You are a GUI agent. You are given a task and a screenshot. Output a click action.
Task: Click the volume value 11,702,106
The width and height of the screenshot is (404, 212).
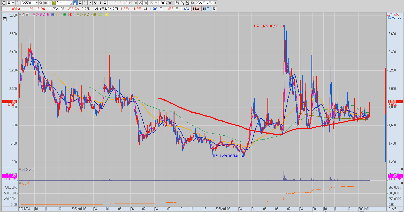point(56,9)
